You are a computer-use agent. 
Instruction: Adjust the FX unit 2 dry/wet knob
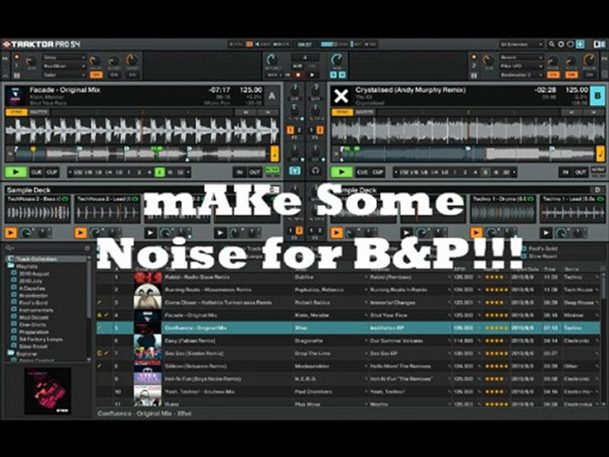click(x=488, y=62)
